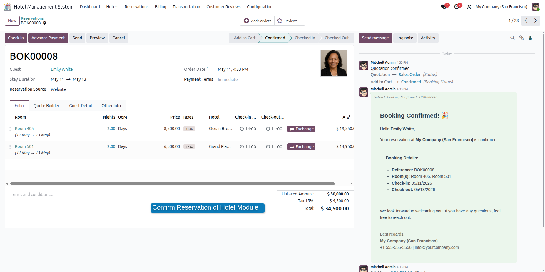Viewport: 545px width, 272px height.
Task: Open the Dashboard menu
Action: click(90, 7)
